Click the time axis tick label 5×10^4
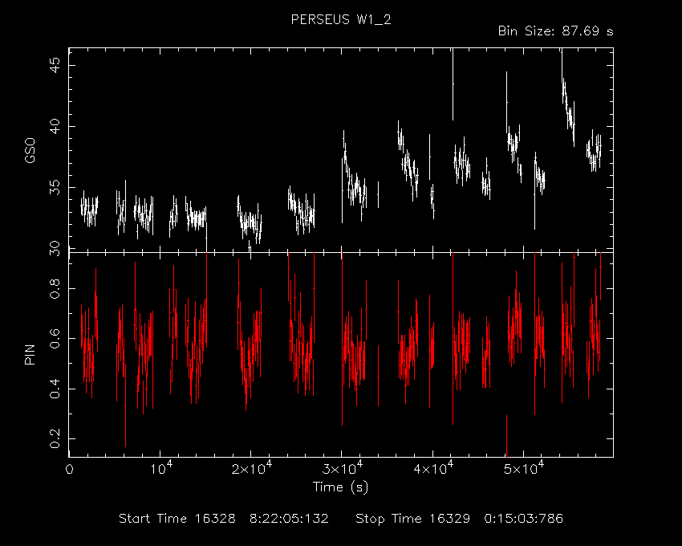Screen dimensions: 682x546 524,468
